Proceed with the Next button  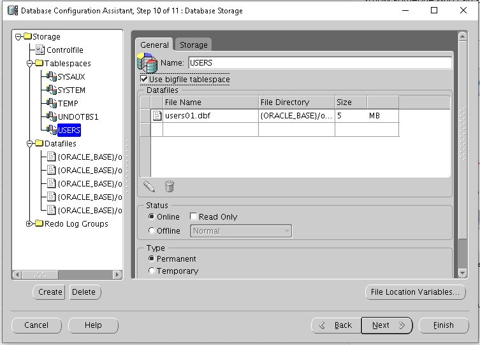387,325
